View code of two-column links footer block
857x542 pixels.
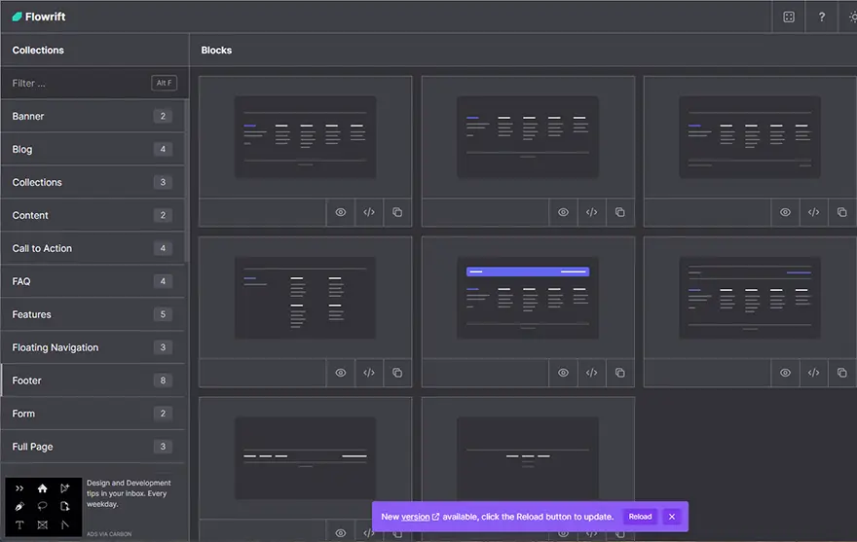click(369, 373)
